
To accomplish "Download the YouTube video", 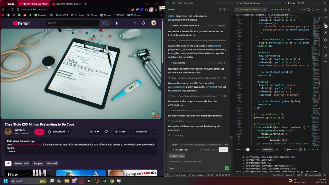I will pos(139,132).
